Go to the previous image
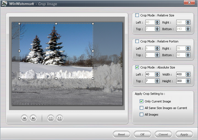Viewport: 198px width, 140px height. (x=24, y=118)
